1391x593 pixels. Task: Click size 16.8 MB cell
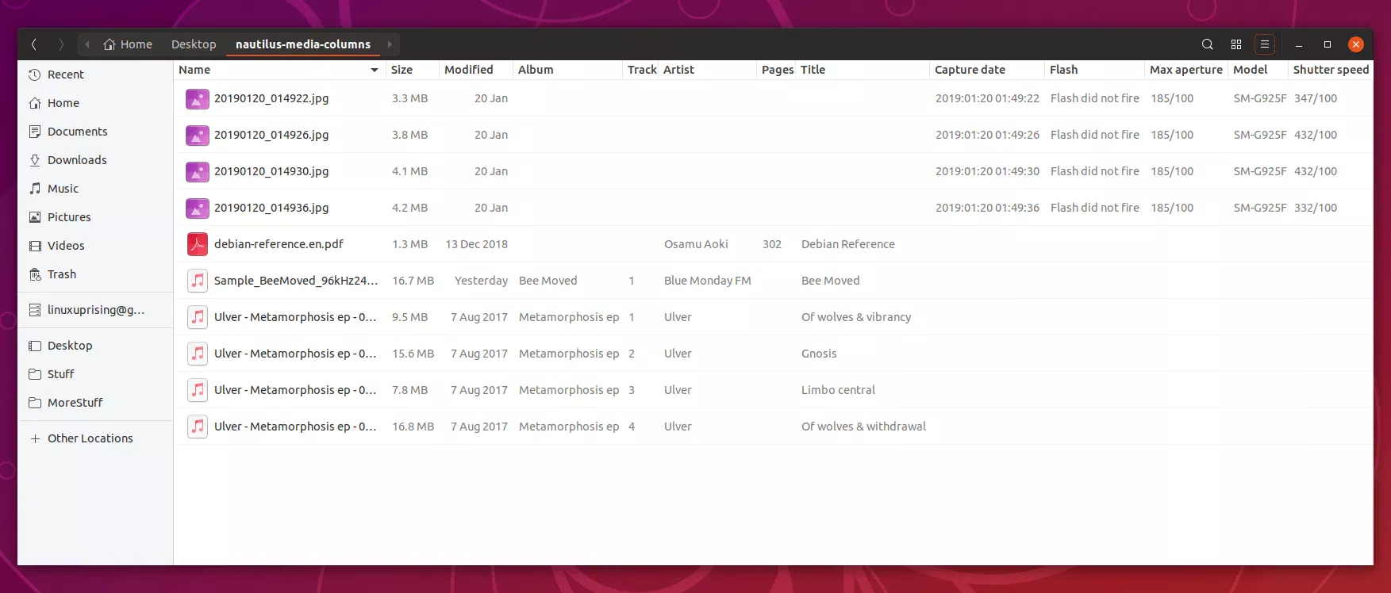413,427
